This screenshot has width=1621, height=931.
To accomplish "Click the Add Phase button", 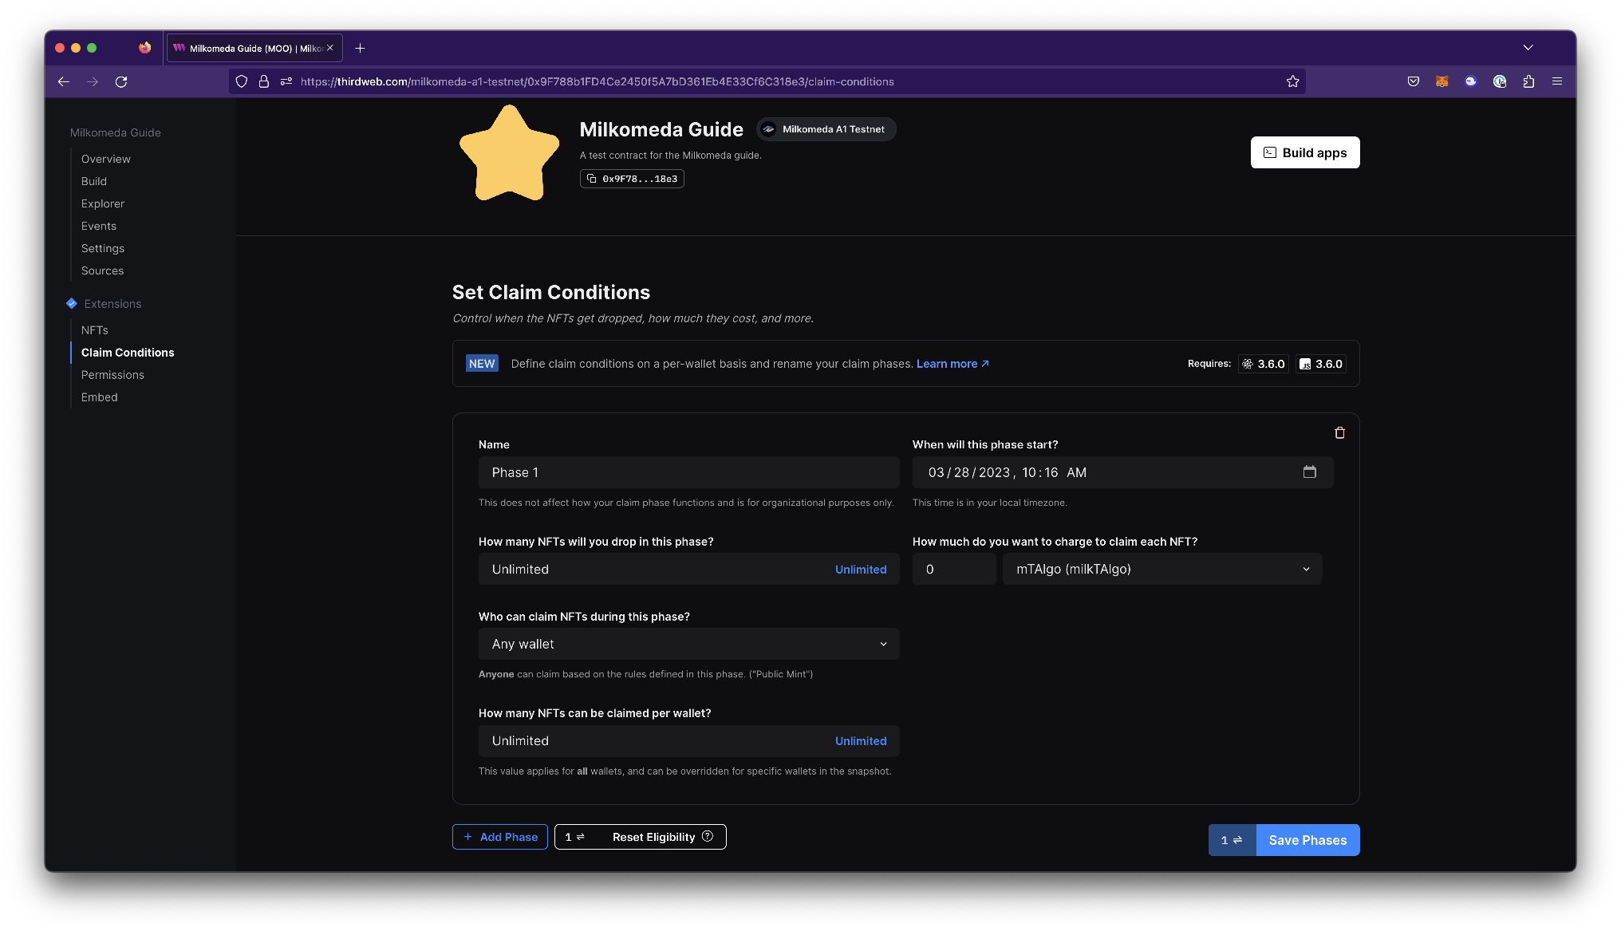I will 500,837.
